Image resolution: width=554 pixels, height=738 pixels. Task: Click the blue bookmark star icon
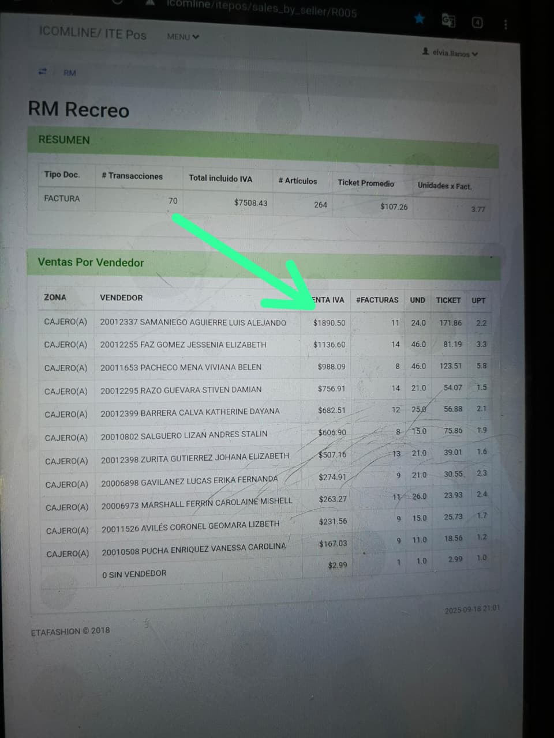[x=420, y=19]
